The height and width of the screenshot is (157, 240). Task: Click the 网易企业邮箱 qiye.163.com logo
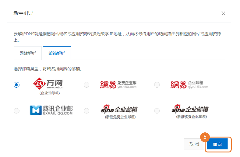pyautogui.click(x=189, y=85)
